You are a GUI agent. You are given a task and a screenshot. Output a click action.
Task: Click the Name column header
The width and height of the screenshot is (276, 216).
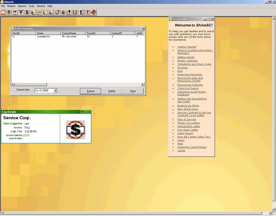point(48,33)
